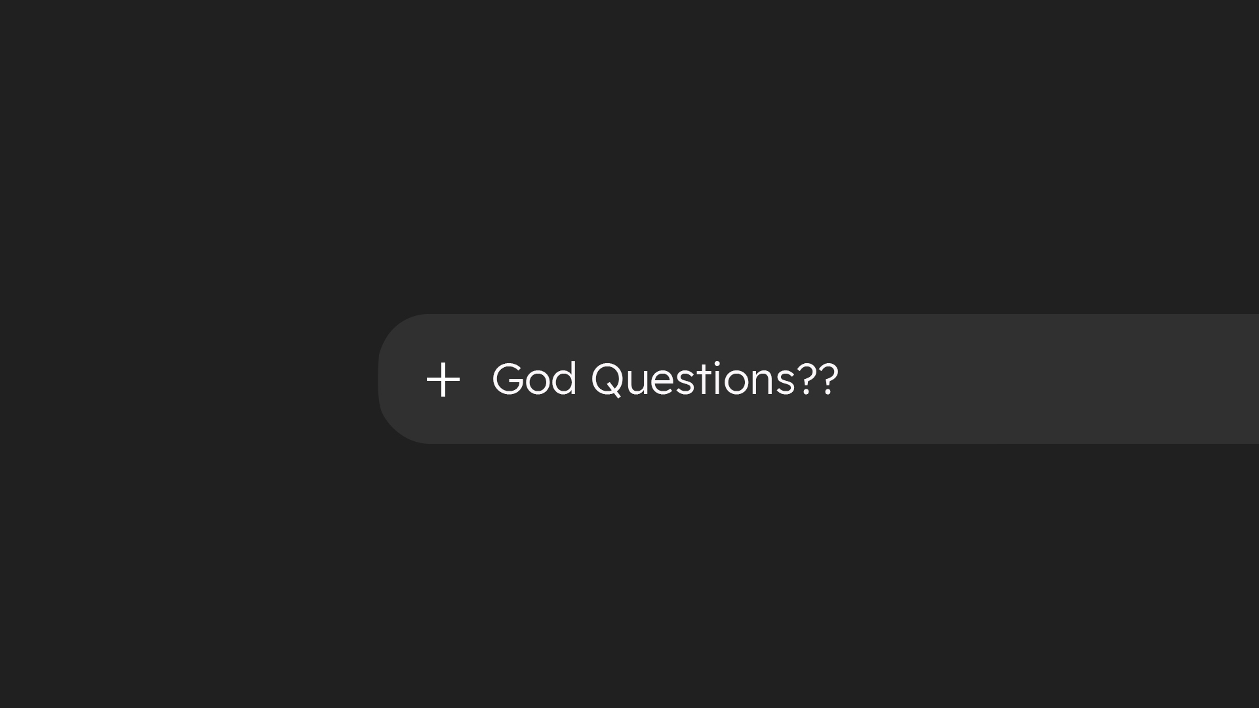Tap the white plus symbol
This screenshot has height=708, width=1259.
[x=443, y=380]
